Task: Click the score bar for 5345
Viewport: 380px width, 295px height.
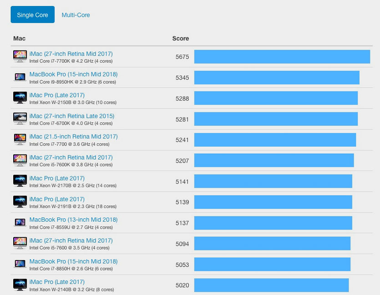Action: [x=277, y=77]
